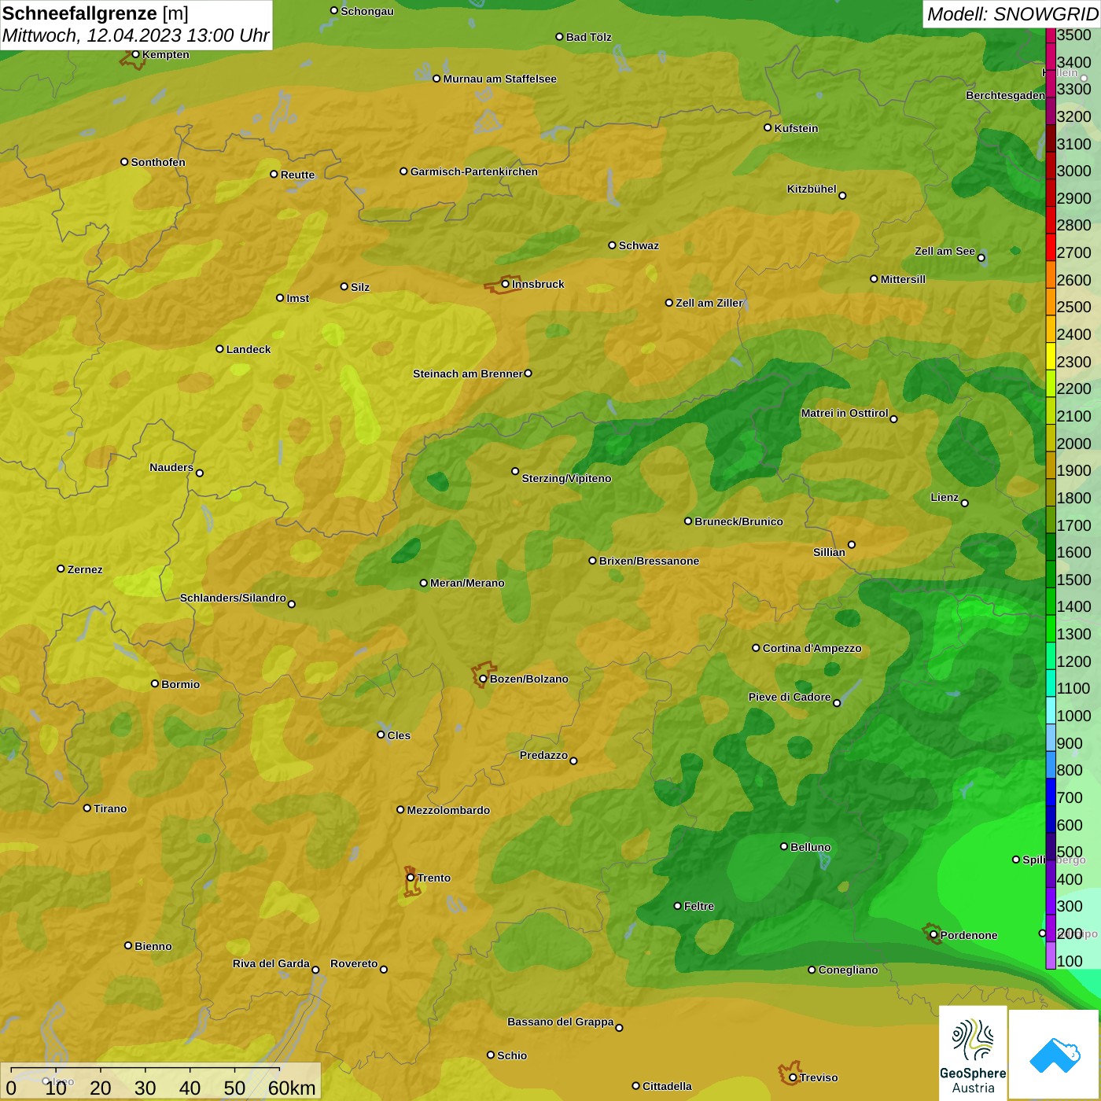1101x1101 pixels.
Task: Click the Sonthofen label
Action: (158, 162)
